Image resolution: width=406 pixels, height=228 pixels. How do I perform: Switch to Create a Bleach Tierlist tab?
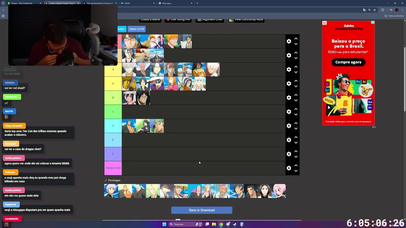coord(62,3)
